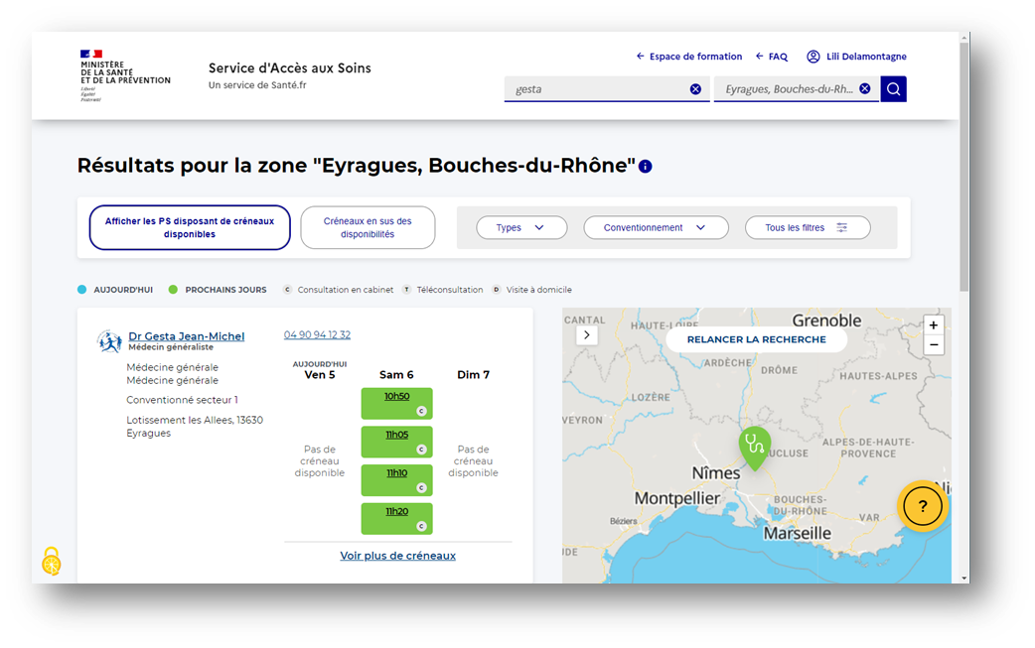The height and width of the screenshot is (648, 1035).
Task: Click the yellow padlock icon
Action: (x=52, y=562)
